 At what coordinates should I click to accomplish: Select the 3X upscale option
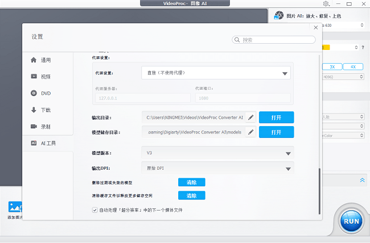tap(332, 66)
